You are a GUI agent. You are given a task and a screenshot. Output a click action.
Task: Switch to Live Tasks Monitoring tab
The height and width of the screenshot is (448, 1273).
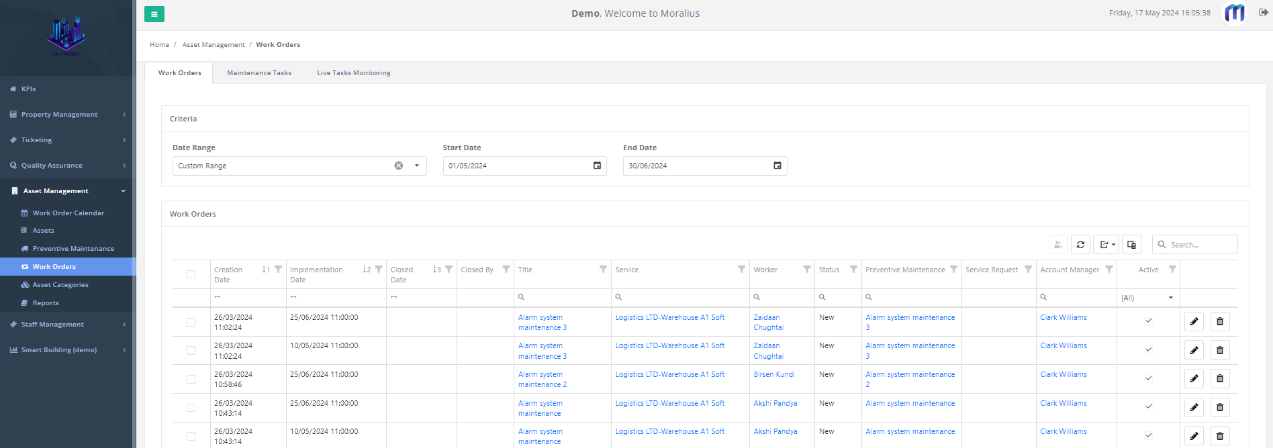pyautogui.click(x=354, y=73)
